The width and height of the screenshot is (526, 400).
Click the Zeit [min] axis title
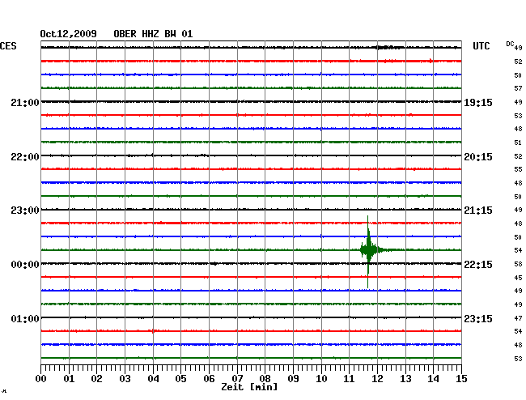pyautogui.click(x=249, y=387)
